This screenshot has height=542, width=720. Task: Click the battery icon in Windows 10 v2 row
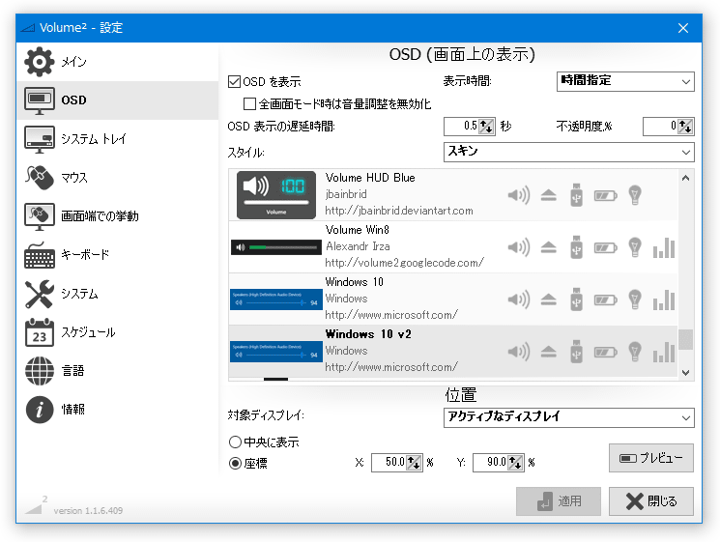606,353
